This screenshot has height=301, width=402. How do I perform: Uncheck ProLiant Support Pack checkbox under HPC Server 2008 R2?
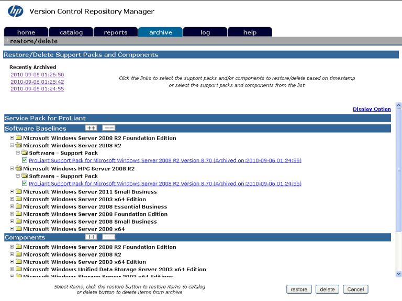pos(25,183)
